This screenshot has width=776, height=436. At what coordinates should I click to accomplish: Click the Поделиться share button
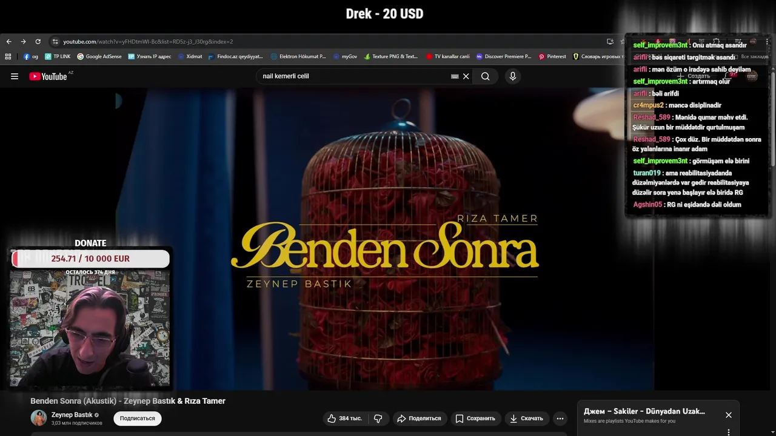[419, 418]
